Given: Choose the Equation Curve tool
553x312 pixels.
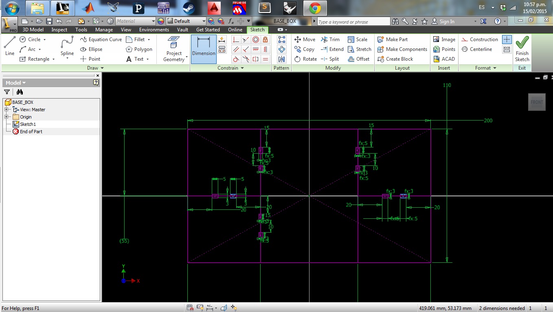Looking at the screenshot, I should (x=101, y=40).
